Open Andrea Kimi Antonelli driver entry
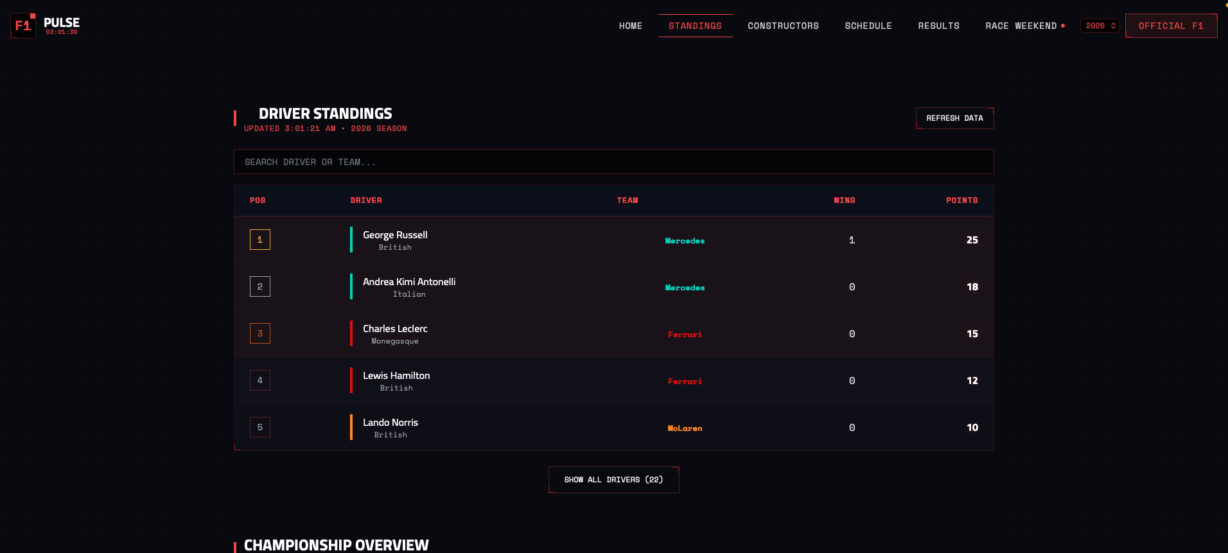This screenshot has width=1228, height=553. tap(409, 282)
